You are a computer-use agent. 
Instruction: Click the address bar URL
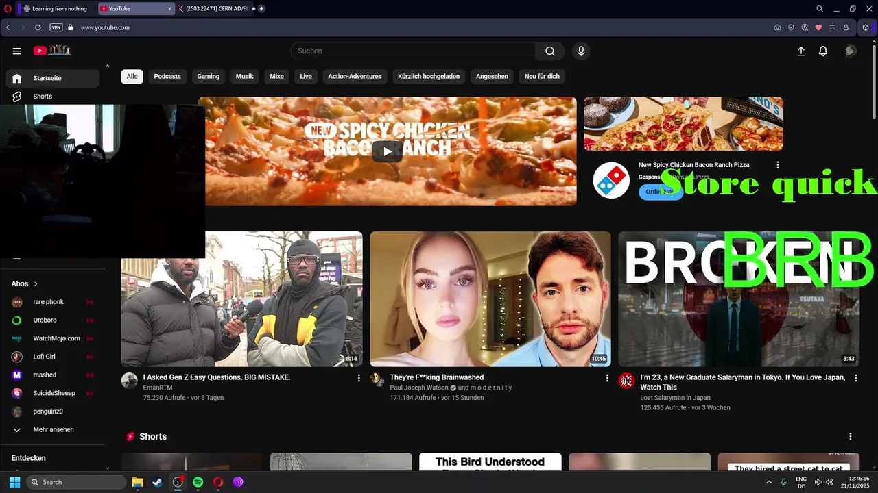click(x=105, y=27)
